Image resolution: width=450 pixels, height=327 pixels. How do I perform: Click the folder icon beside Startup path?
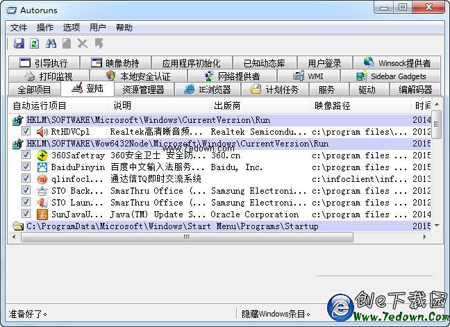coord(18,226)
